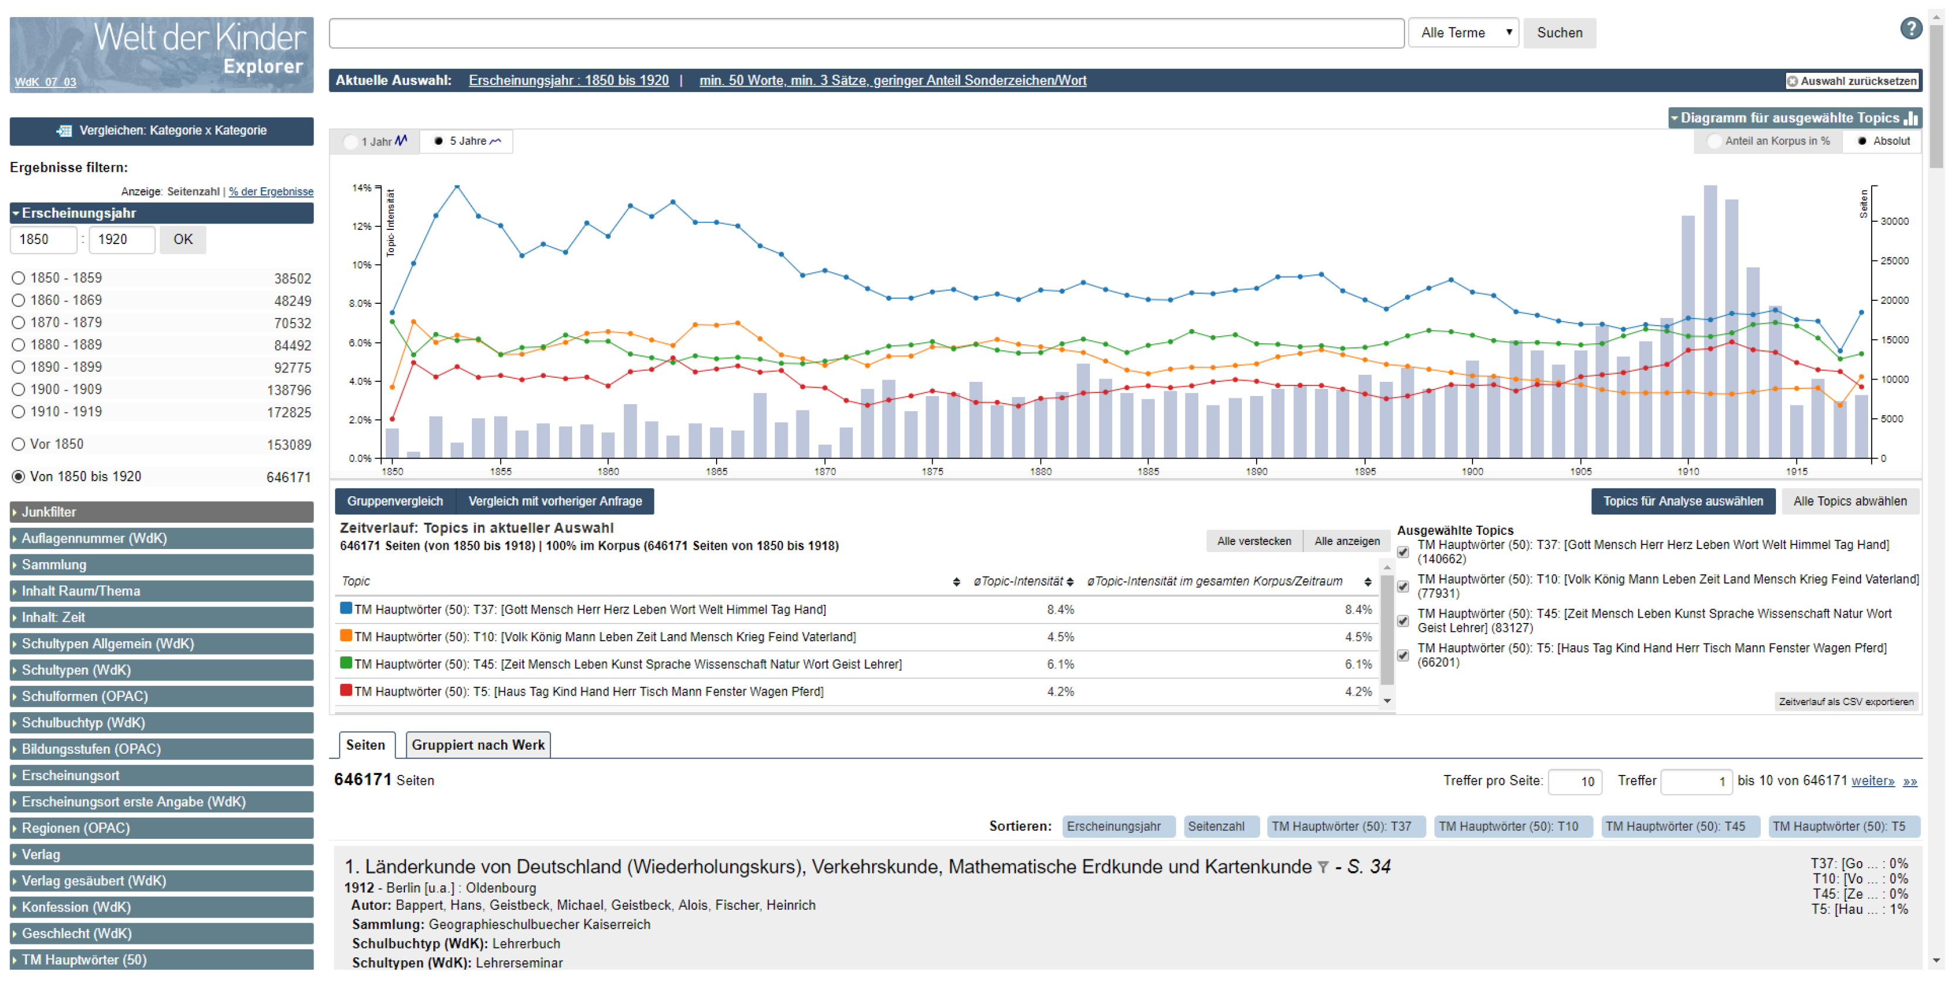
Task: Click the compare icon in Vergleichen button
Action: pyautogui.click(x=65, y=130)
